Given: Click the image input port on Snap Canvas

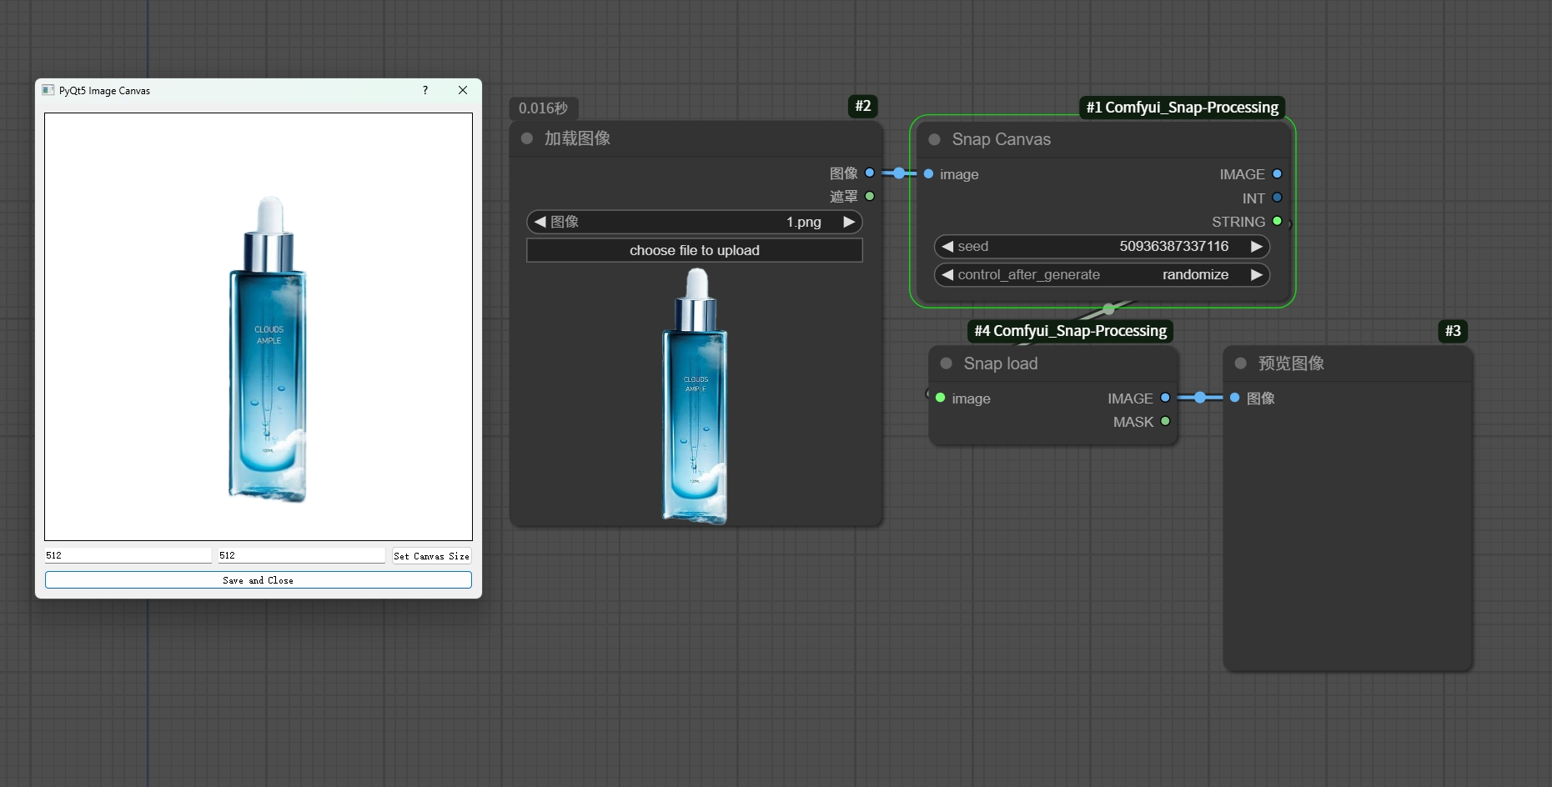Looking at the screenshot, I should (x=928, y=173).
